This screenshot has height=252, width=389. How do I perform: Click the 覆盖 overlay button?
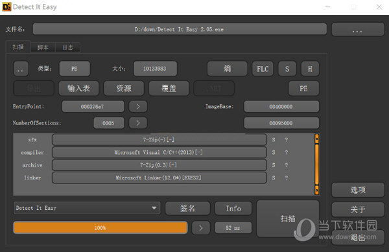point(169,88)
